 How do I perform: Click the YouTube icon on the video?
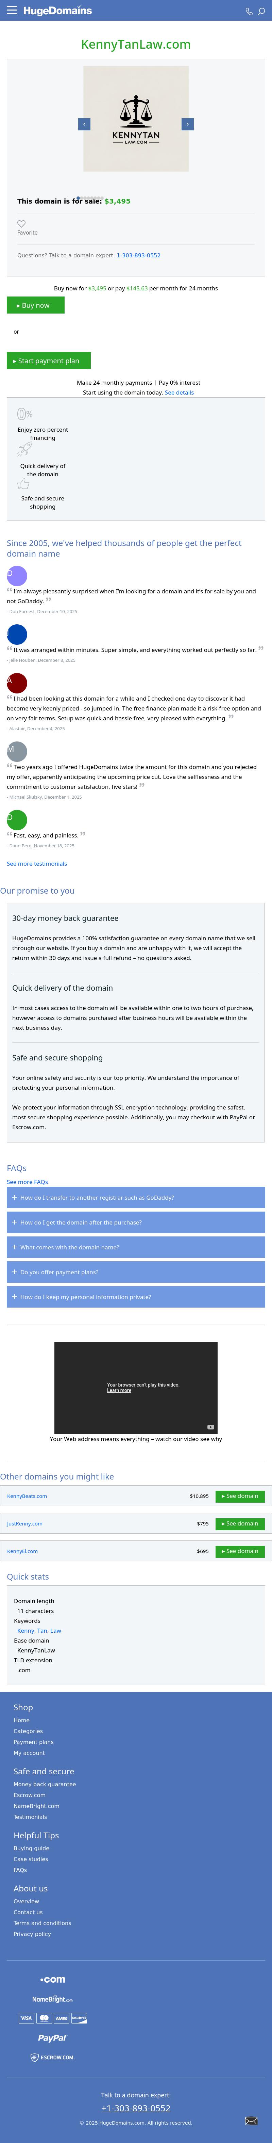click(210, 1427)
